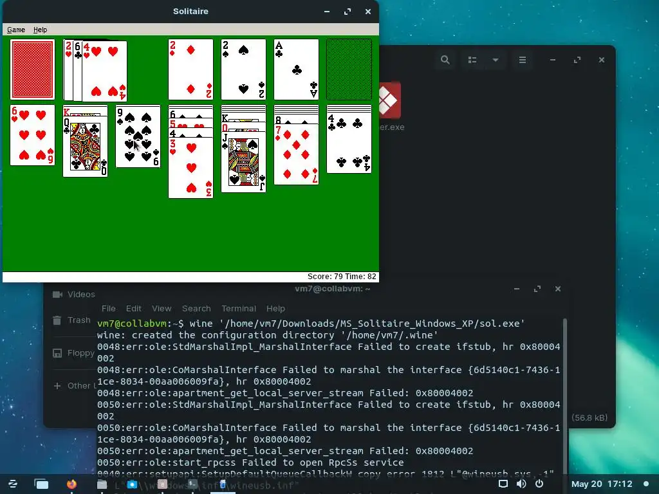Open Trash in file manager sidebar
The image size is (659, 494).
pyautogui.click(x=72, y=320)
